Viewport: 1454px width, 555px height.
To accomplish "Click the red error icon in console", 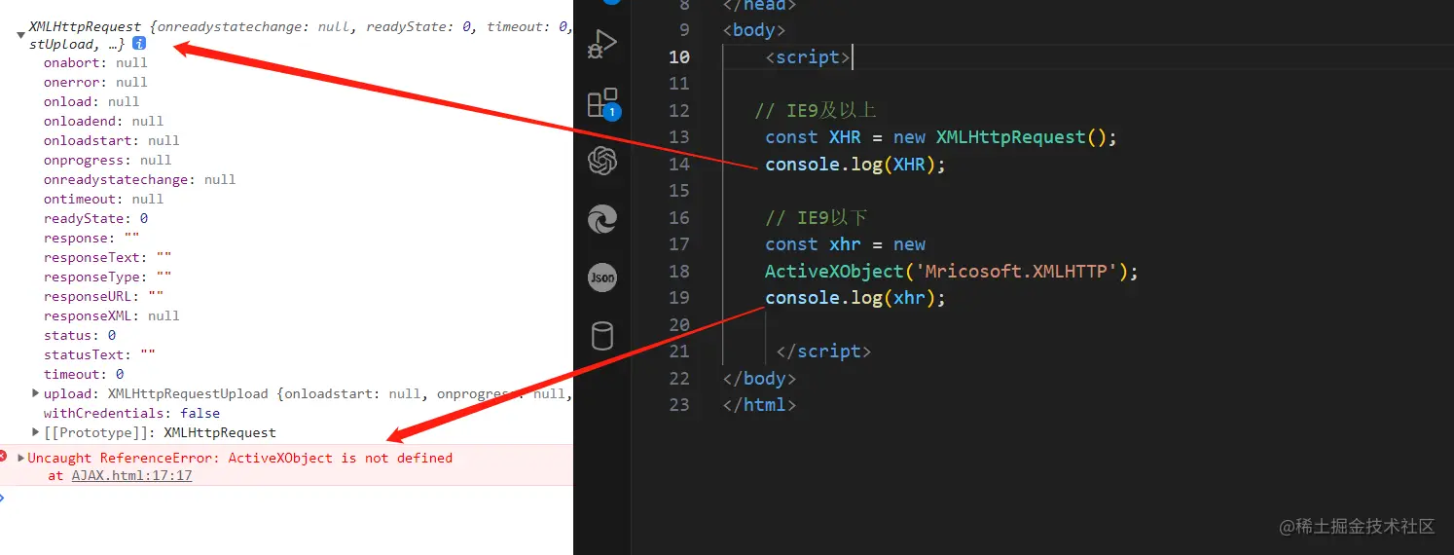I will [3, 456].
